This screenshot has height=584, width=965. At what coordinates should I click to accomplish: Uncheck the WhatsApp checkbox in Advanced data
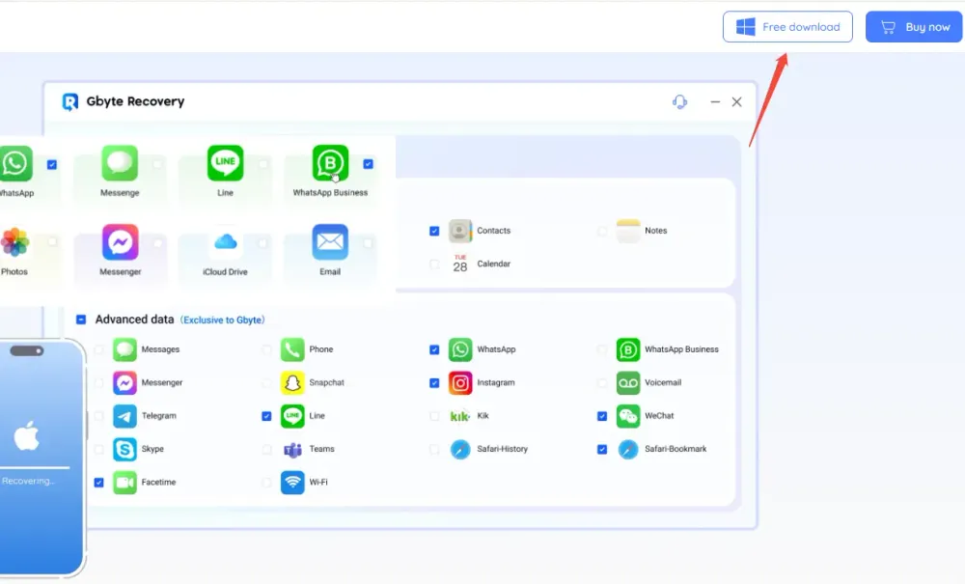tap(434, 349)
